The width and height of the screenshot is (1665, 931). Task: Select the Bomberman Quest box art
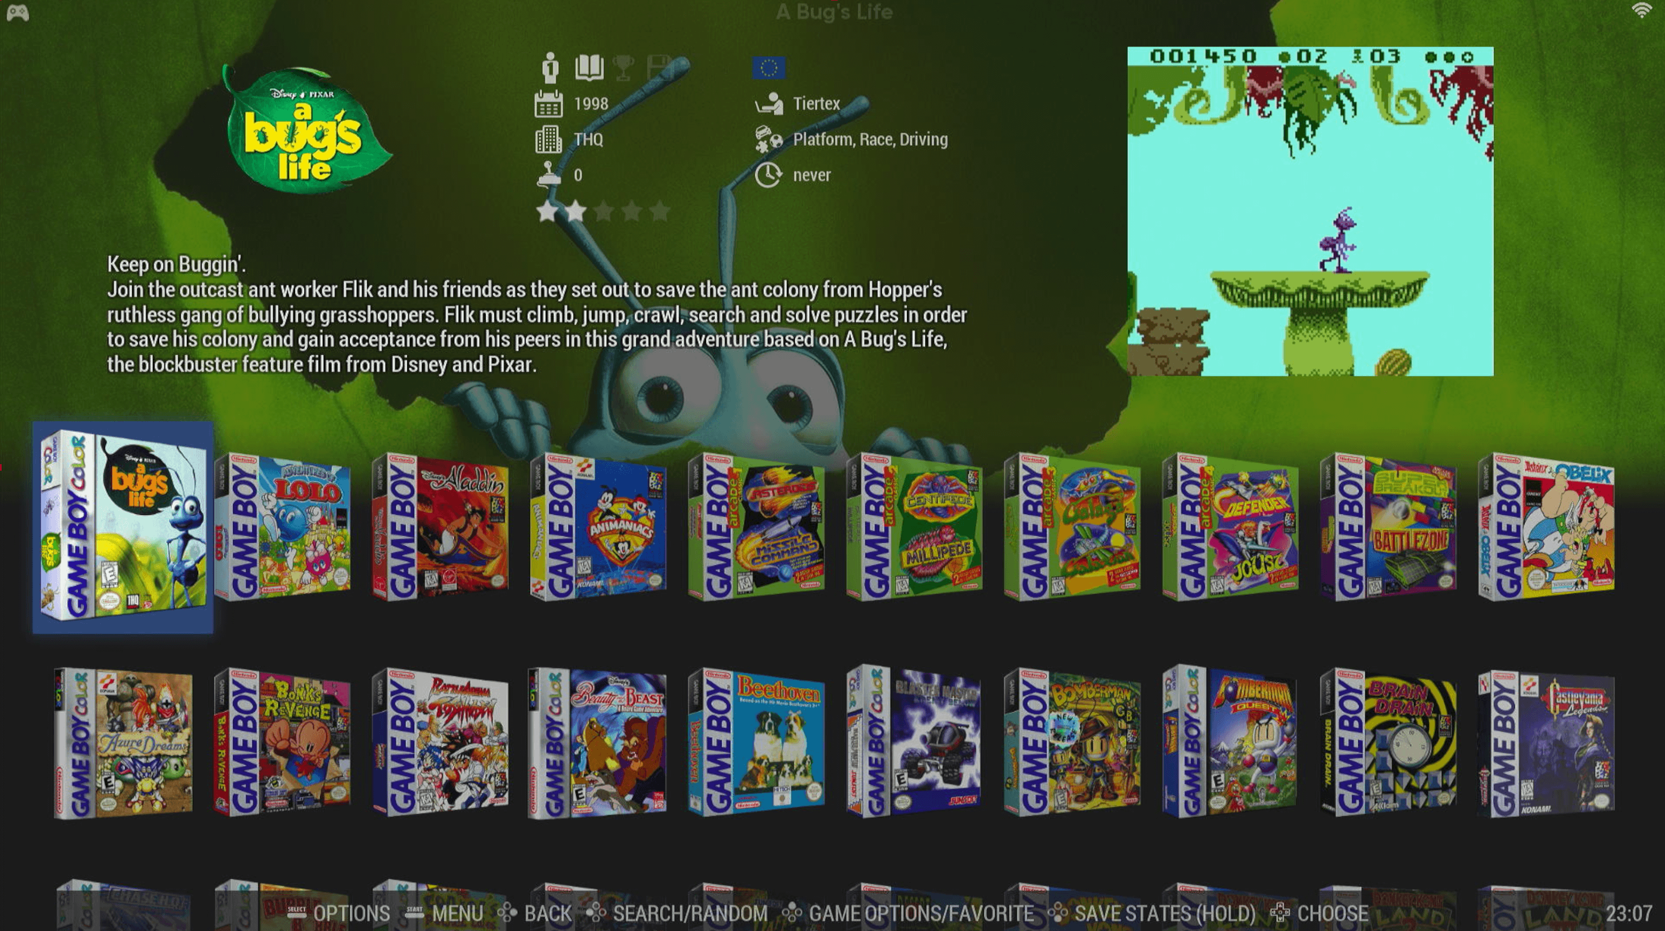point(1230,741)
